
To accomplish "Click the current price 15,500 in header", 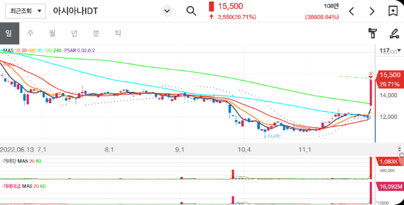I will pyautogui.click(x=230, y=6).
